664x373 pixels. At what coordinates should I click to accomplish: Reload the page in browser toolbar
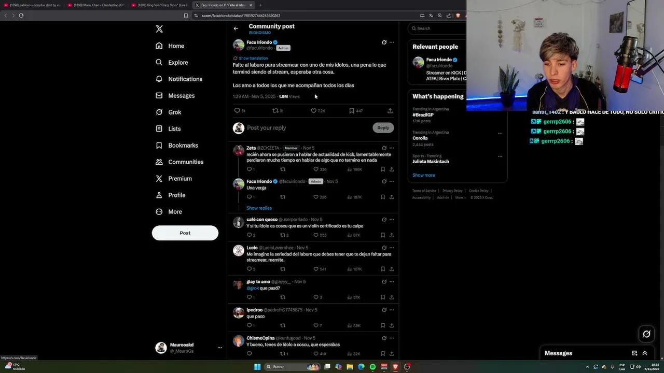[21, 16]
